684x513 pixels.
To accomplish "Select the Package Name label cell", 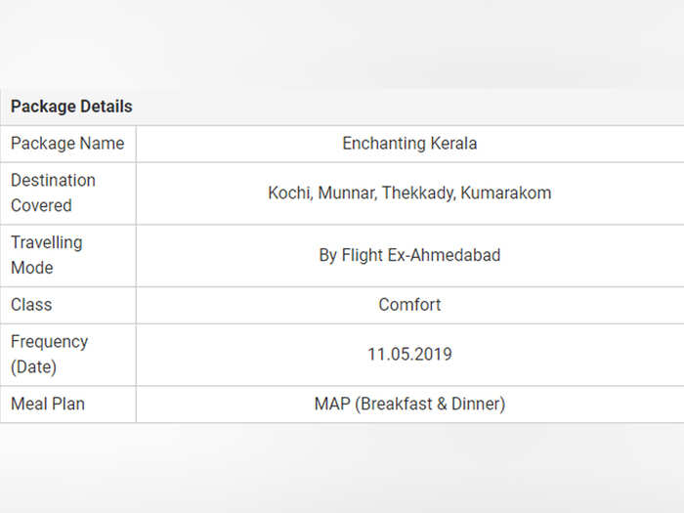I will point(67,144).
